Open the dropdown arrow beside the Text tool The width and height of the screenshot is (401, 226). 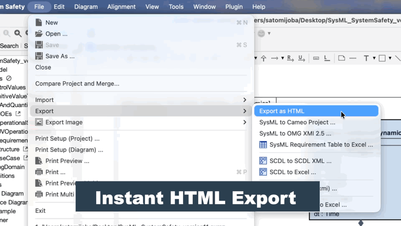374,58
